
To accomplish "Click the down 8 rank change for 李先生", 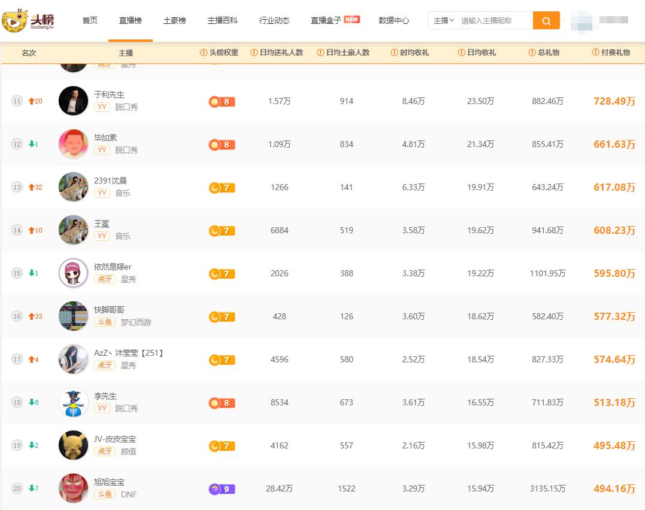I will [x=34, y=402].
